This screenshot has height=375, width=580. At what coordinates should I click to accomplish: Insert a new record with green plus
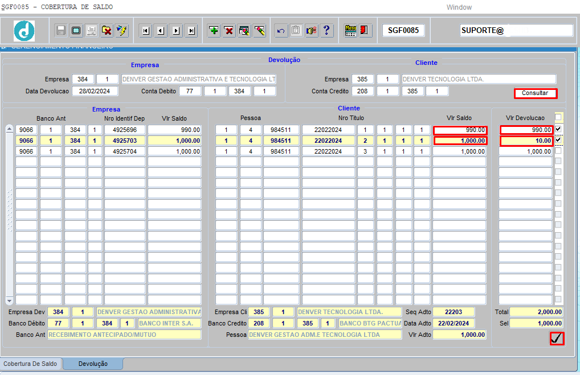point(214,30)
